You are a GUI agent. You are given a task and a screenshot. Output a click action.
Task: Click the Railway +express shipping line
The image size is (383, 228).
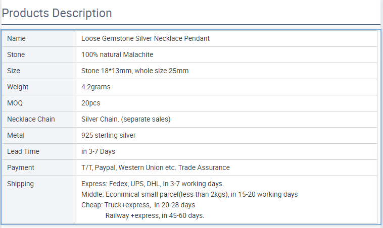point(155,215)
